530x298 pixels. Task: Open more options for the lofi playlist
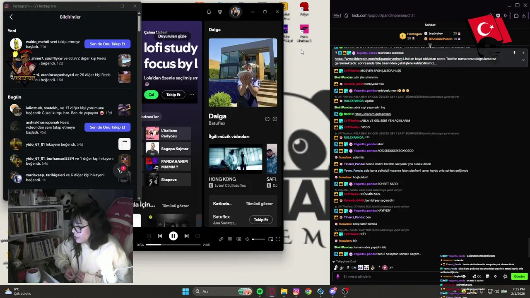pos(192,95)
